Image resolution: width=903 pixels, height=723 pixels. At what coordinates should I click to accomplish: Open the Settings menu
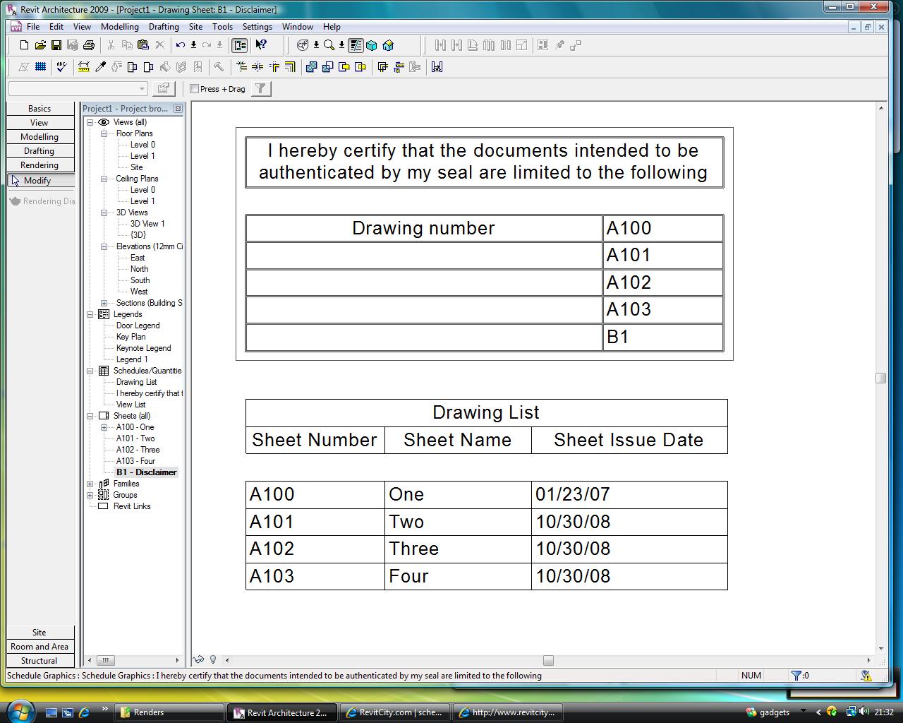tap(257, 27)
